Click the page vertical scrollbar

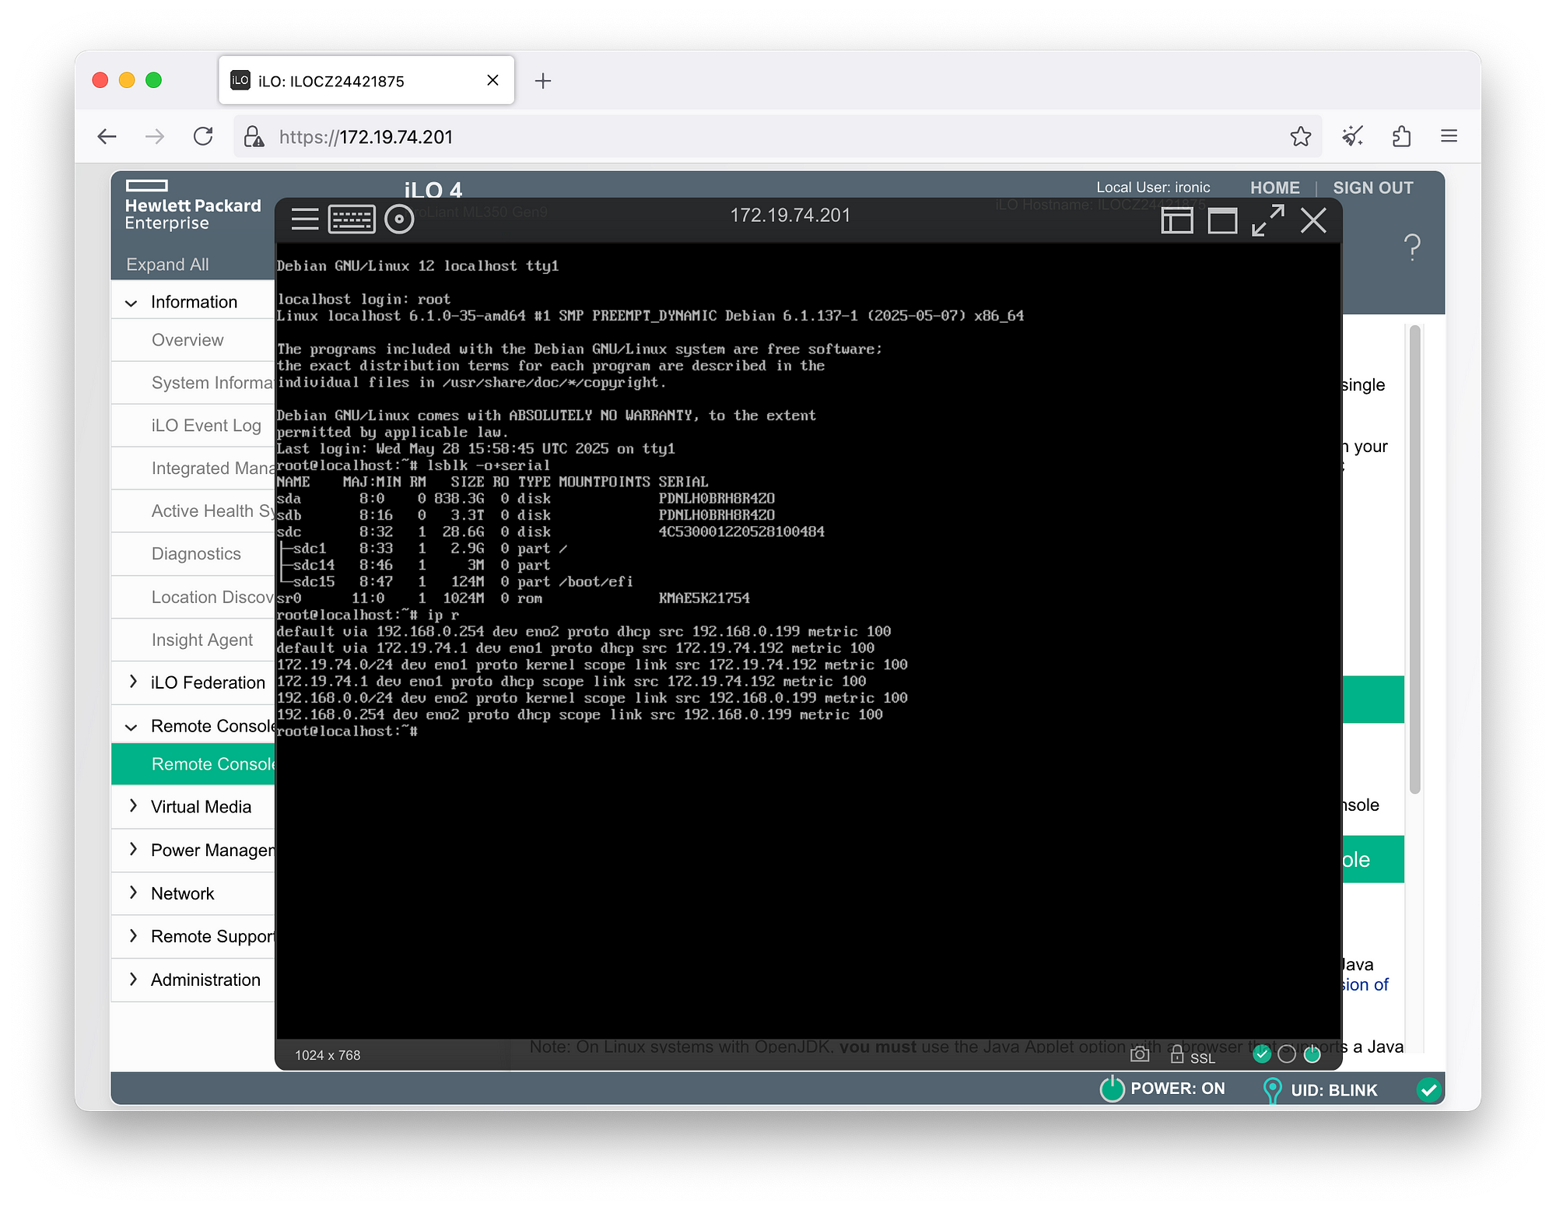[x=1414, y=559]
